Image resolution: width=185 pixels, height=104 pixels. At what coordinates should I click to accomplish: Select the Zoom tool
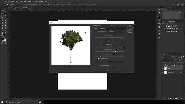[5, 33]
